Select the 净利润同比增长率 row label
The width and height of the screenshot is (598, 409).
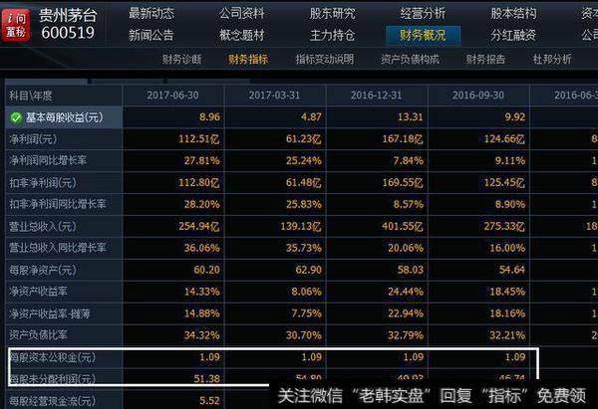[48, 160]
